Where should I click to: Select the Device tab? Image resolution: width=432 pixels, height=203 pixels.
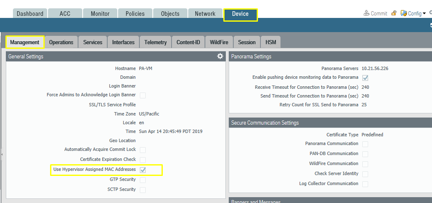tap(240, 14)
